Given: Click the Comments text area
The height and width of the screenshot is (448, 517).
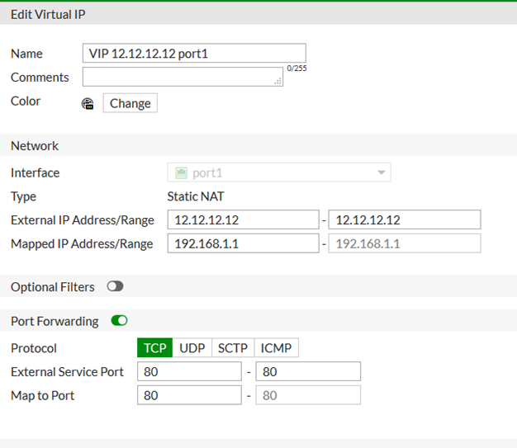Looking at the screenshot, I should click(183, 77).
